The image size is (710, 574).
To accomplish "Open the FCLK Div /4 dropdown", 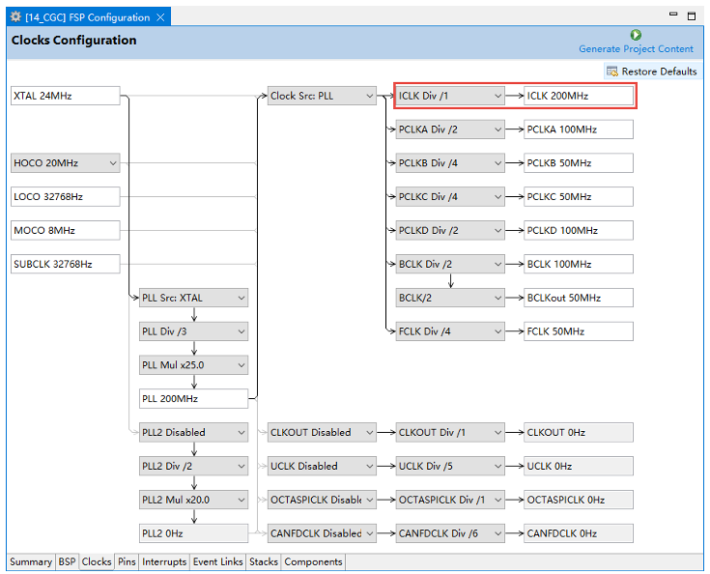I will pyautogui.click(x=450, y=331).
